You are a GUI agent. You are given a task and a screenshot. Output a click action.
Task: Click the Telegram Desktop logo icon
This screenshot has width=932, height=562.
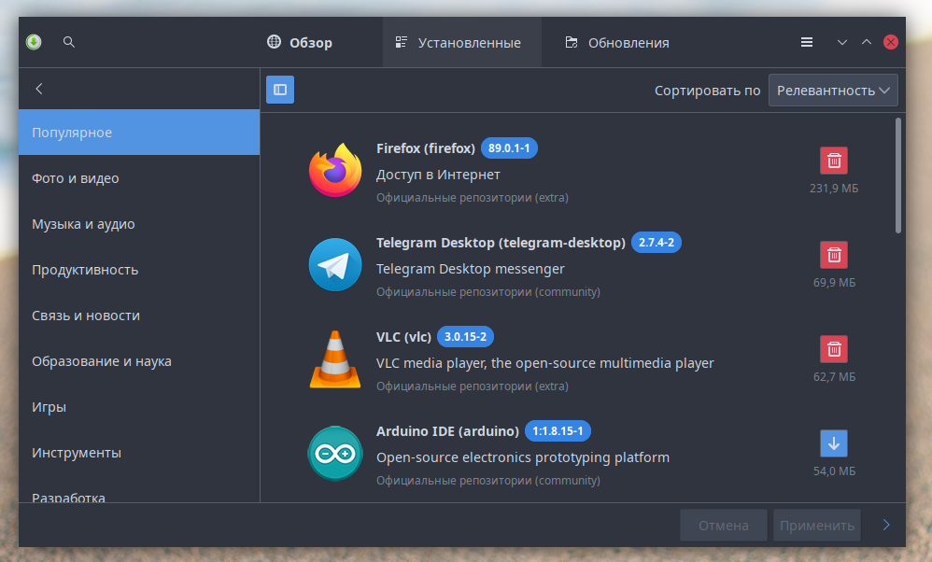[335, 264]
